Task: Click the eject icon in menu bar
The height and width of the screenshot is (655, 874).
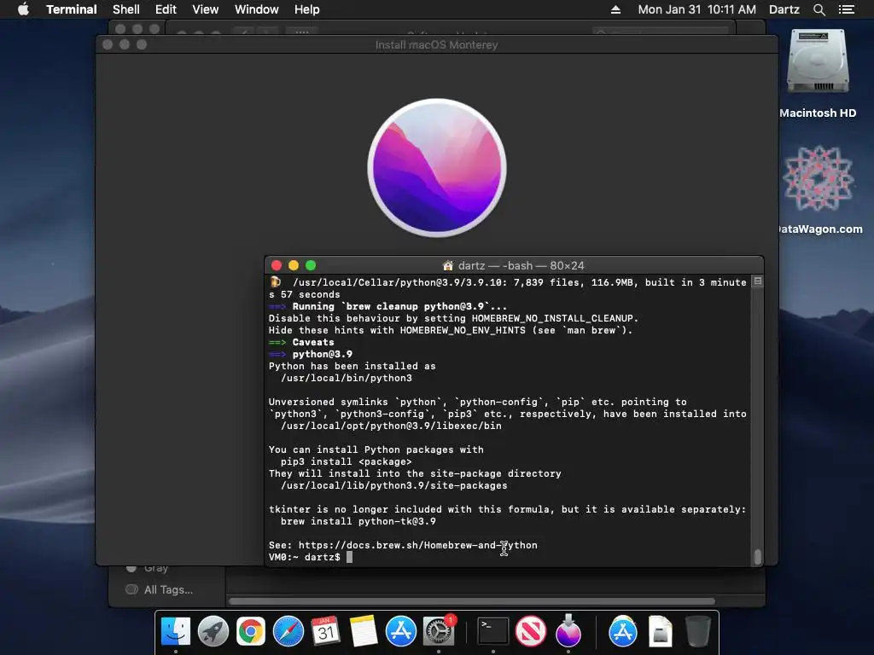Action: pos(615,9)
